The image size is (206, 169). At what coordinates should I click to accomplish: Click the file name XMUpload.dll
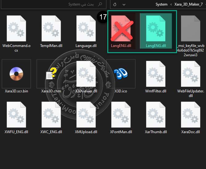86,132
